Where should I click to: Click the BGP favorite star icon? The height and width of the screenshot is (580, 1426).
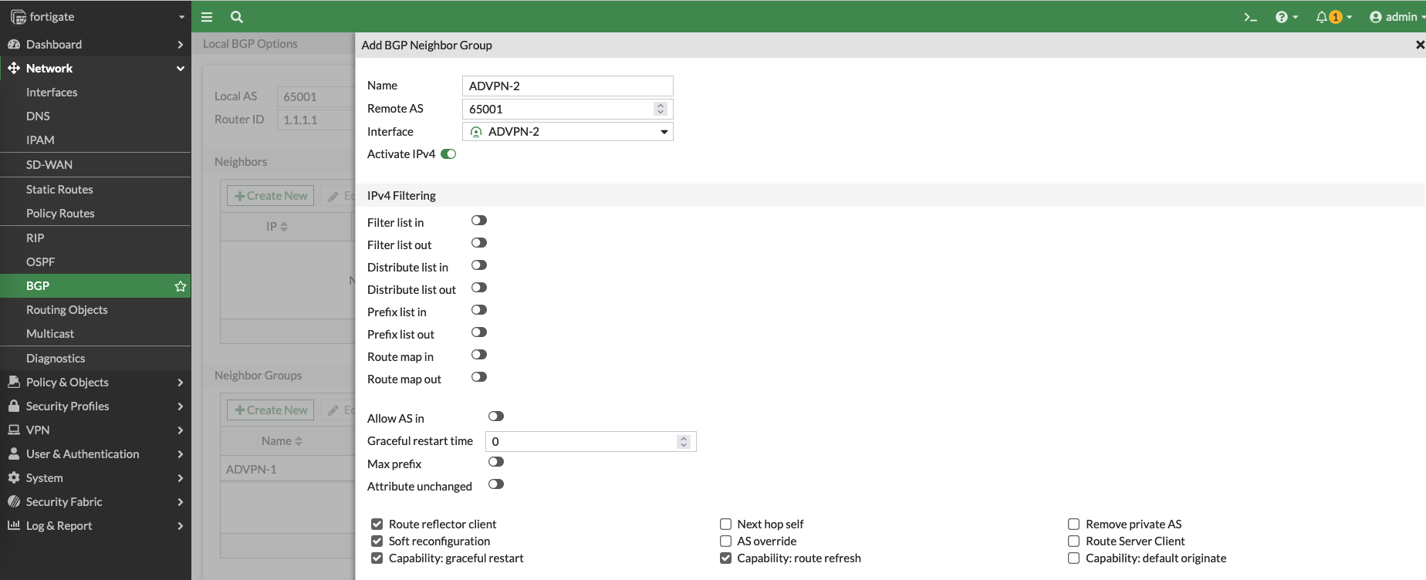click(x=181, y=286)
